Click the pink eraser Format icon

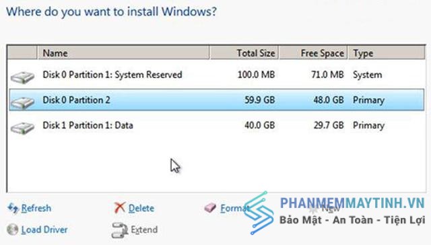click(210, 208)
